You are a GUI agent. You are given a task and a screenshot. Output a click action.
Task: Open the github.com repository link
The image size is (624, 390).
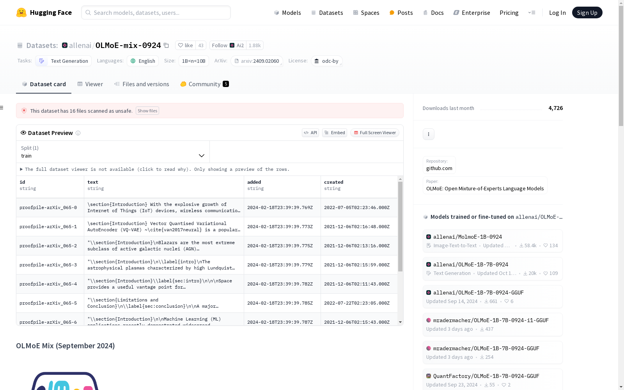click(439, 165)
